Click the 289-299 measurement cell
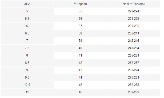The image size is (164, 98). 134,92
